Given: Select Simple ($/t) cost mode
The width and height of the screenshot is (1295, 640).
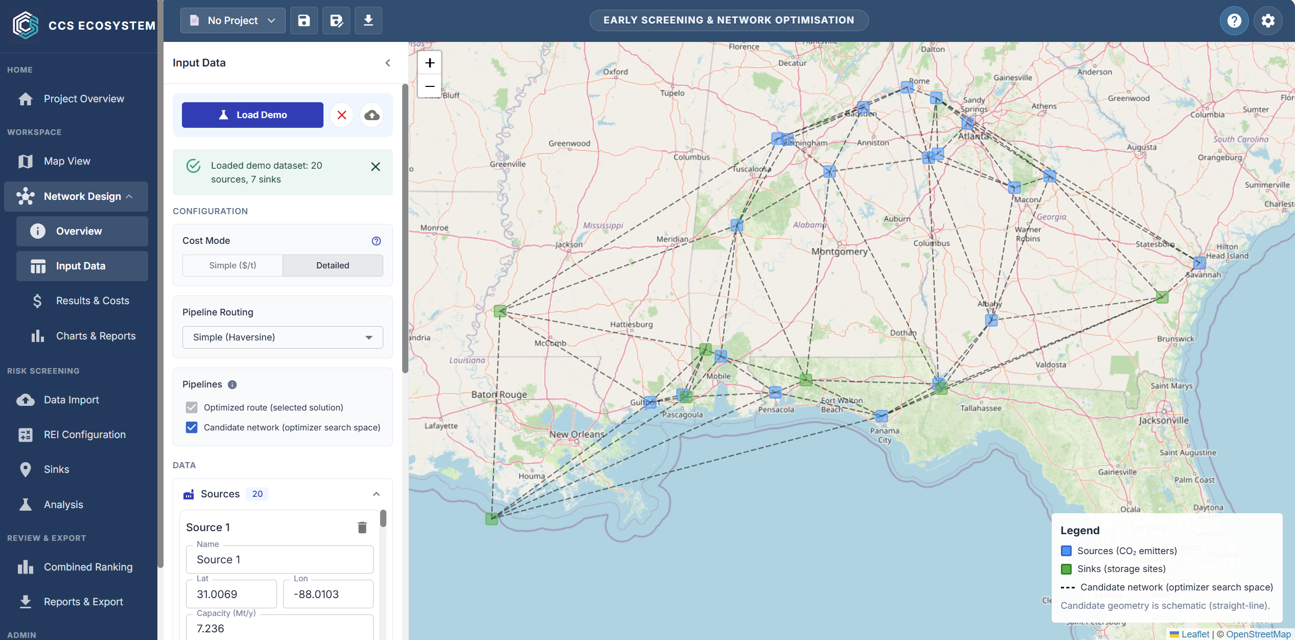Looking at the screenshot, I should tap(233, 265).
